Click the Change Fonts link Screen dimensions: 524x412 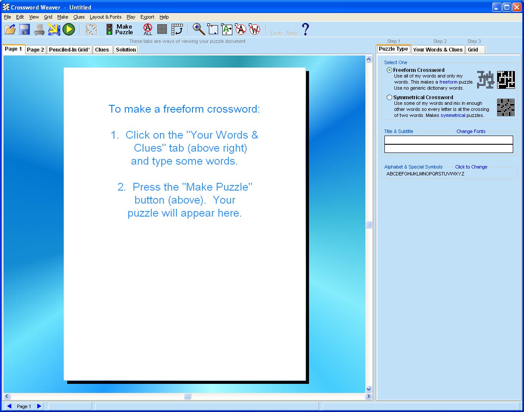(471, 131)
